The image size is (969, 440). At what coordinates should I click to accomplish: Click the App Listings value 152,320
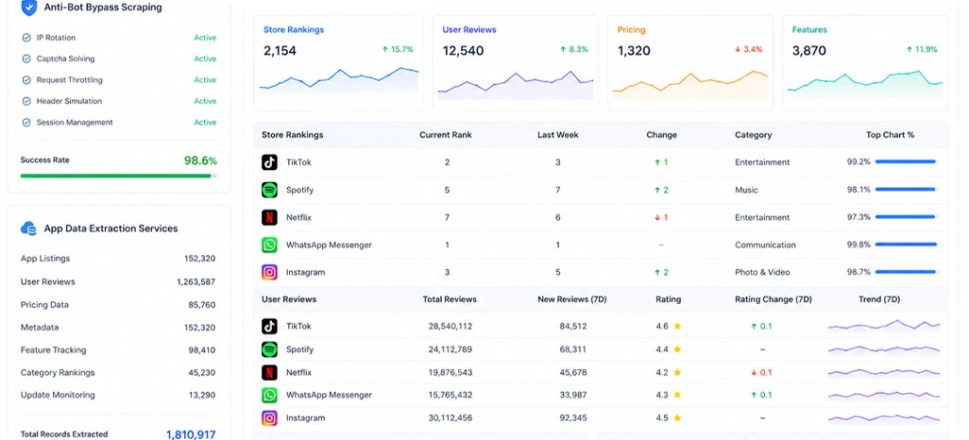click(199, 259)
